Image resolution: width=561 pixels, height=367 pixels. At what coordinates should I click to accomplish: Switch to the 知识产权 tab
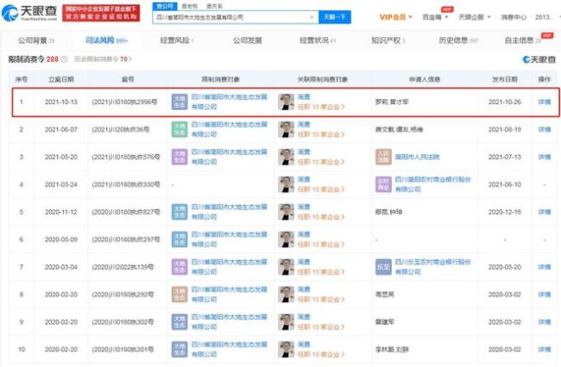pos(388,40)
